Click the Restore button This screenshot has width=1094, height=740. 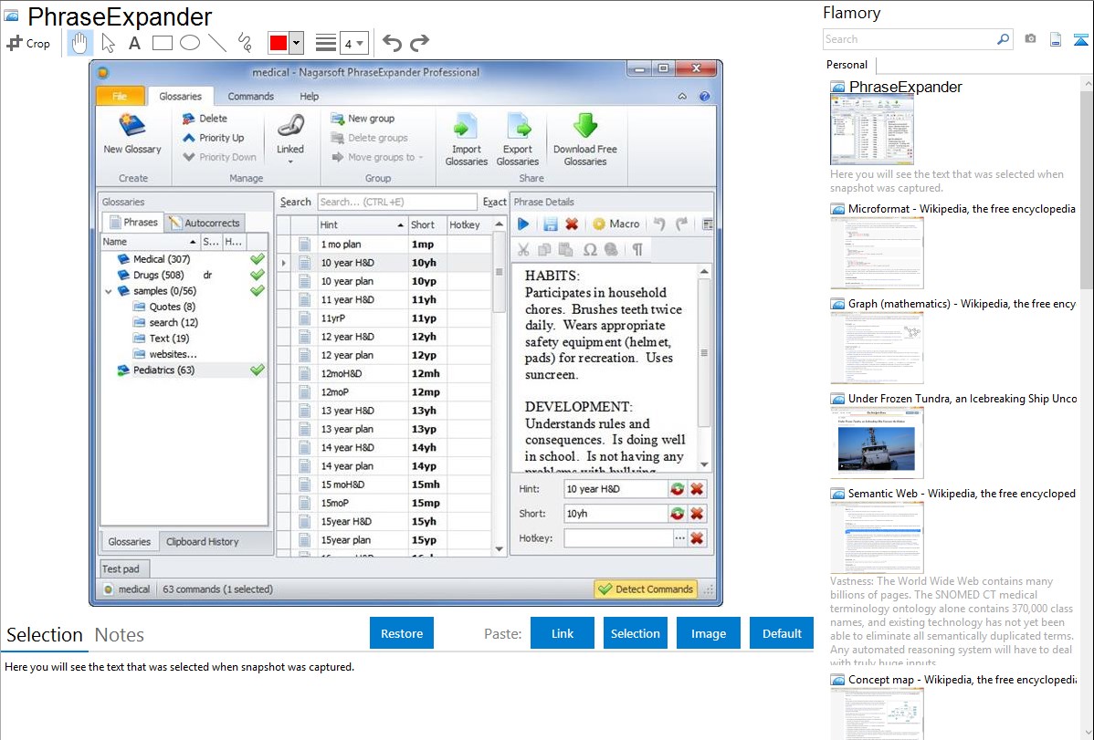[x=402, y=633]
